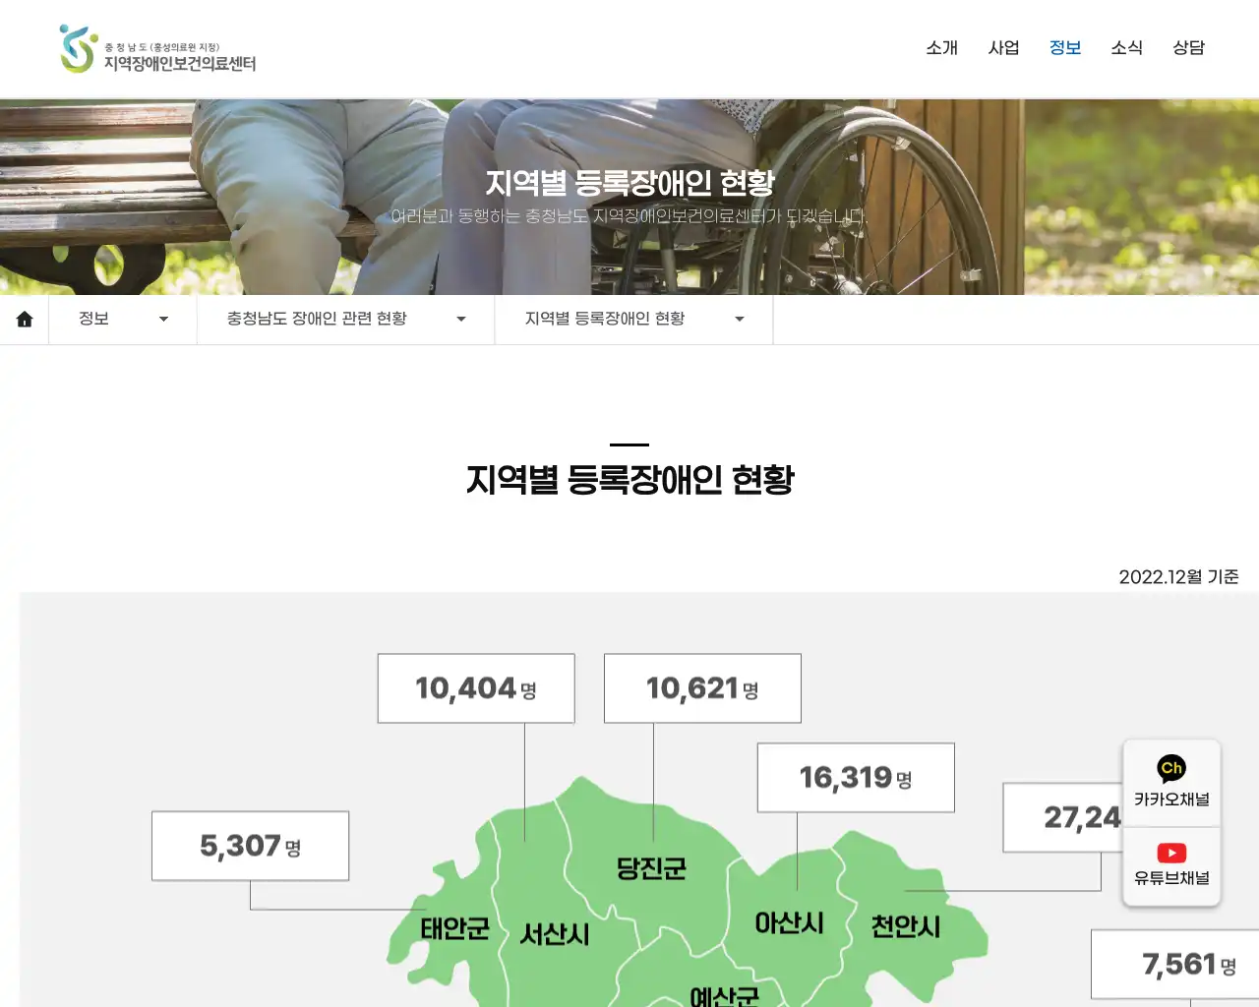Open the YouTube channel icon
Screen dimensions: 1259x1007
click(1171, 853)
